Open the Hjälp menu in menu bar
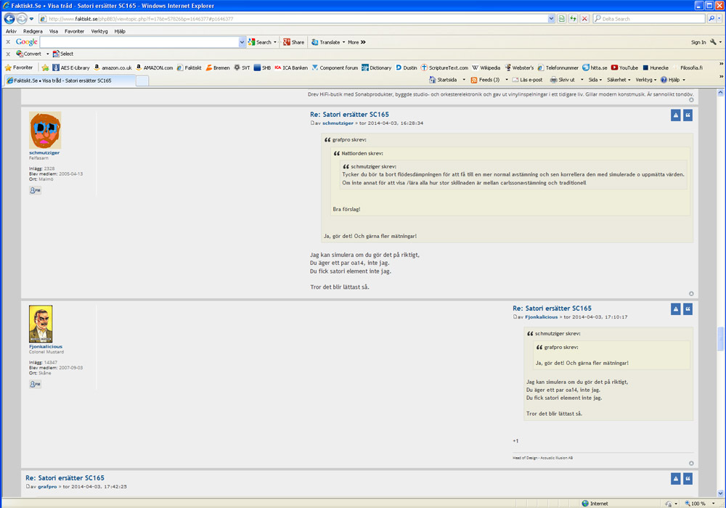The width and height of the screenshot is (726, 508). click(120, 31)
